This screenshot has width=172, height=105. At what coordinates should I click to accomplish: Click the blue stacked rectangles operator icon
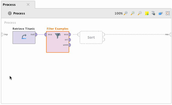[161, 13]
